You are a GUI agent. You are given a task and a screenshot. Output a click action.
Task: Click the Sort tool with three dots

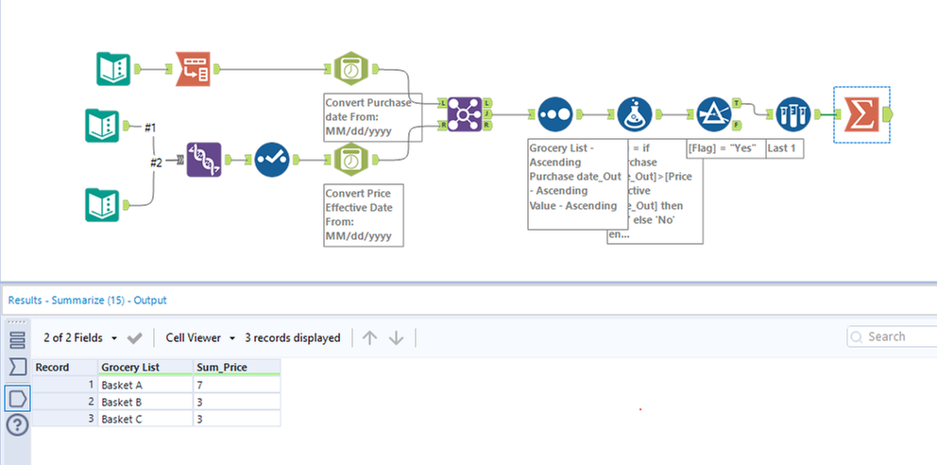point(555,113)
